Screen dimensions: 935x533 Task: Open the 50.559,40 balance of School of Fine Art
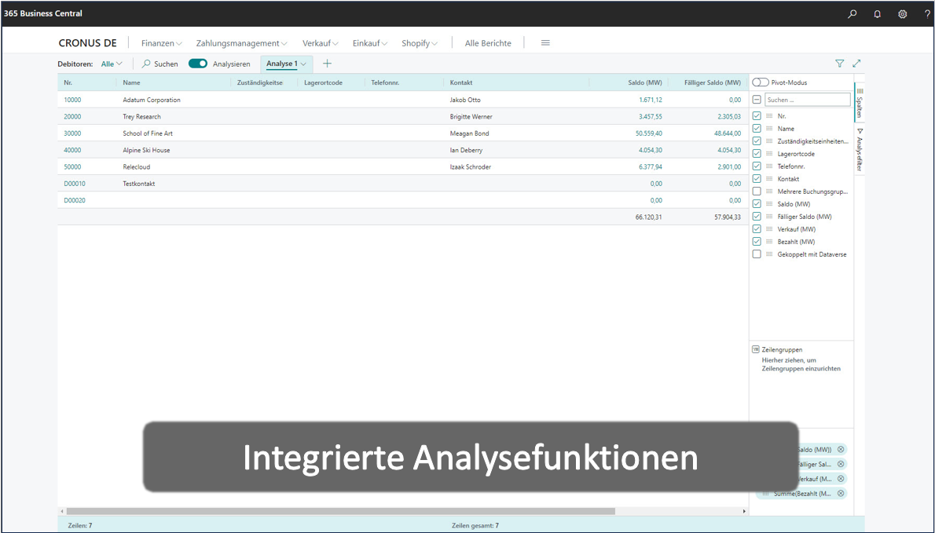coord(649,133)
